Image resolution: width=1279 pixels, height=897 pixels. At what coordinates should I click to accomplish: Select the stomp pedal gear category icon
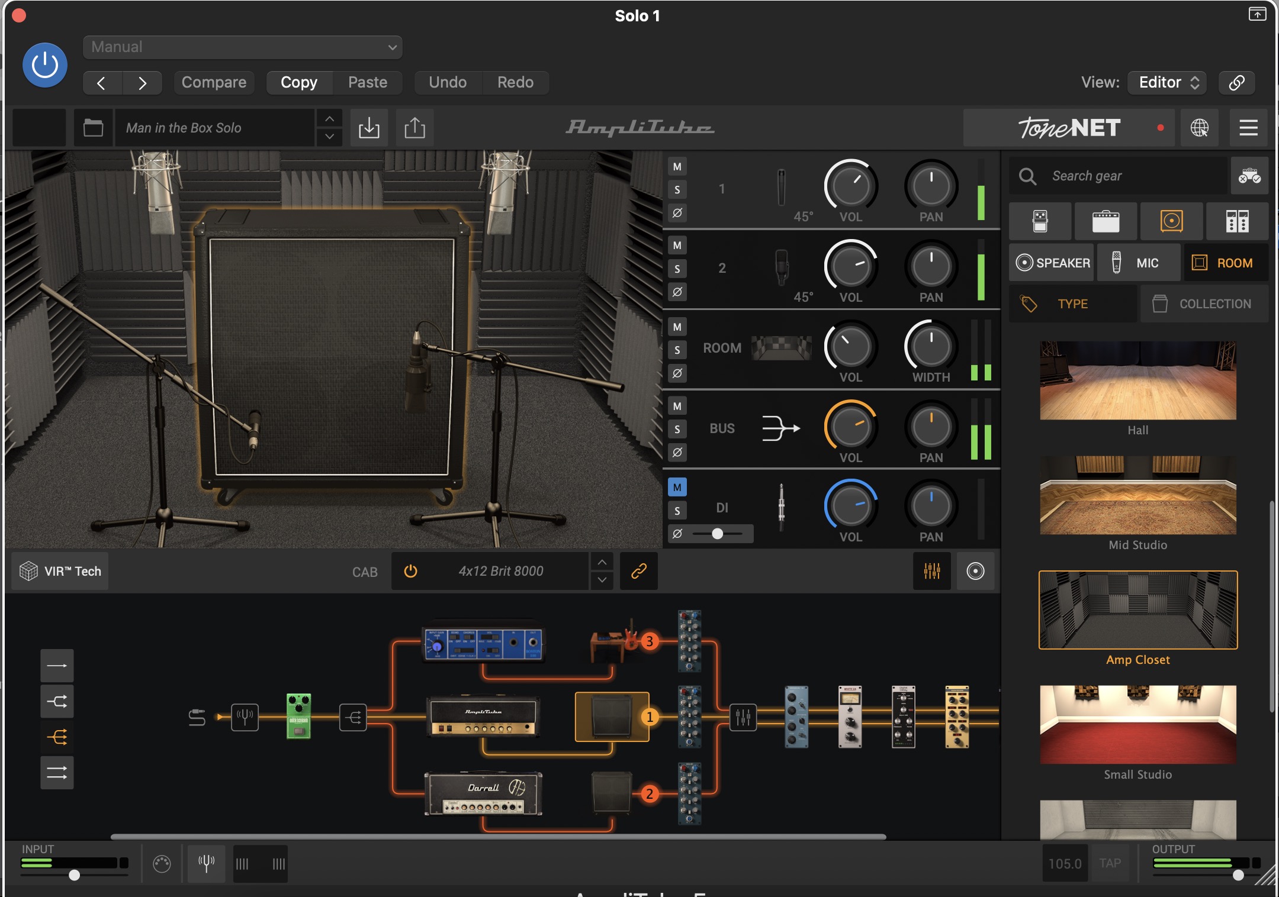pos(1040,221)
